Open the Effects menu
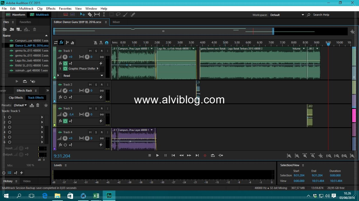This screenshot has height=201, width=359. click(51, 9)
